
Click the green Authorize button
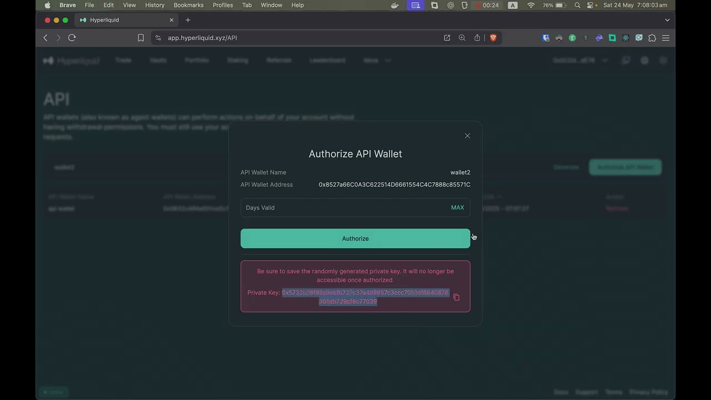[355, 238]
